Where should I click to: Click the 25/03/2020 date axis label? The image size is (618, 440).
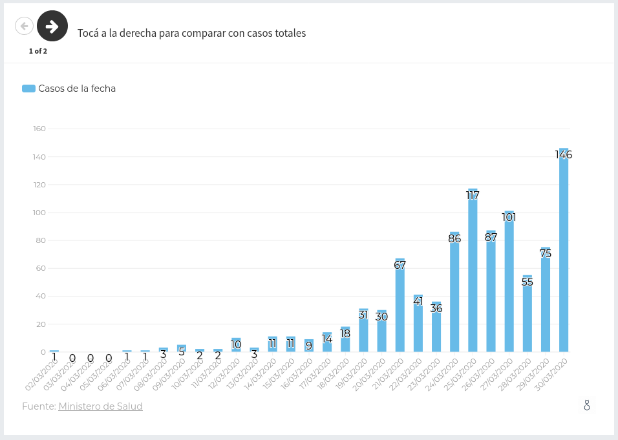click(460, 375)
